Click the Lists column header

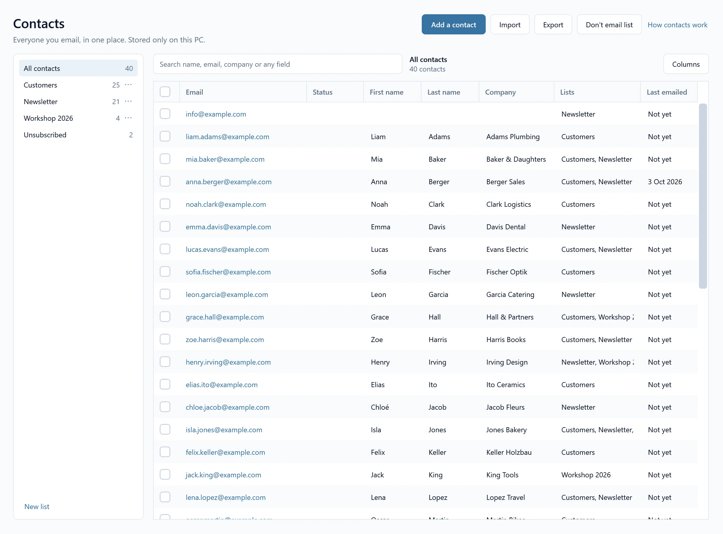point(597,92)
